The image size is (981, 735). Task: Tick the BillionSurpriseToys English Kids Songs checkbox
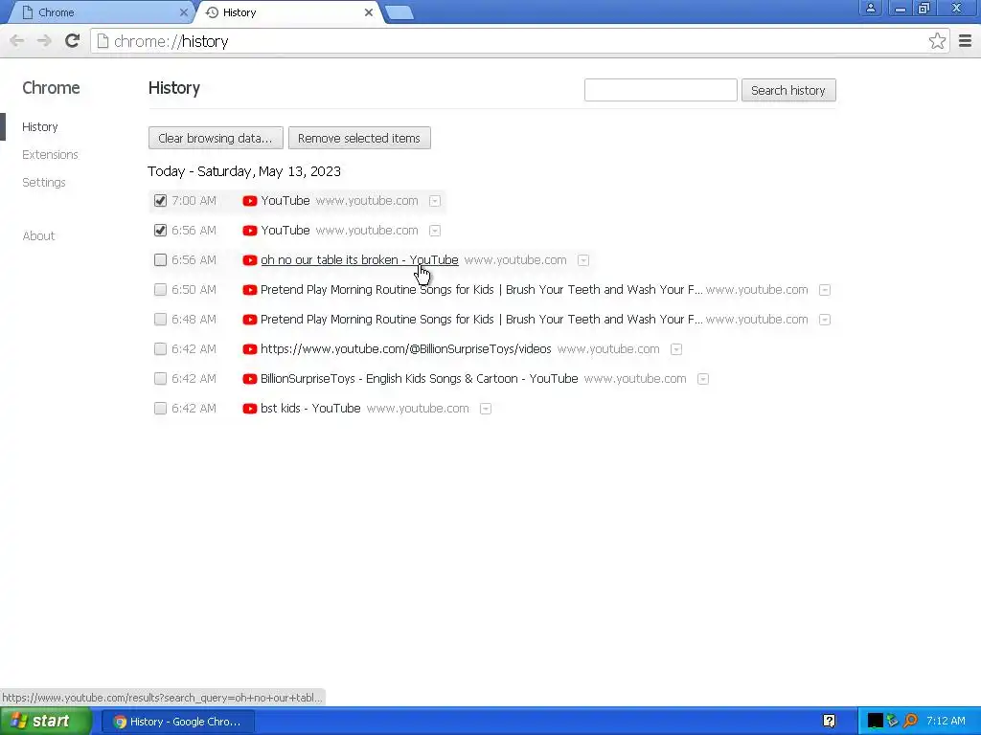(x=160, y=379)
